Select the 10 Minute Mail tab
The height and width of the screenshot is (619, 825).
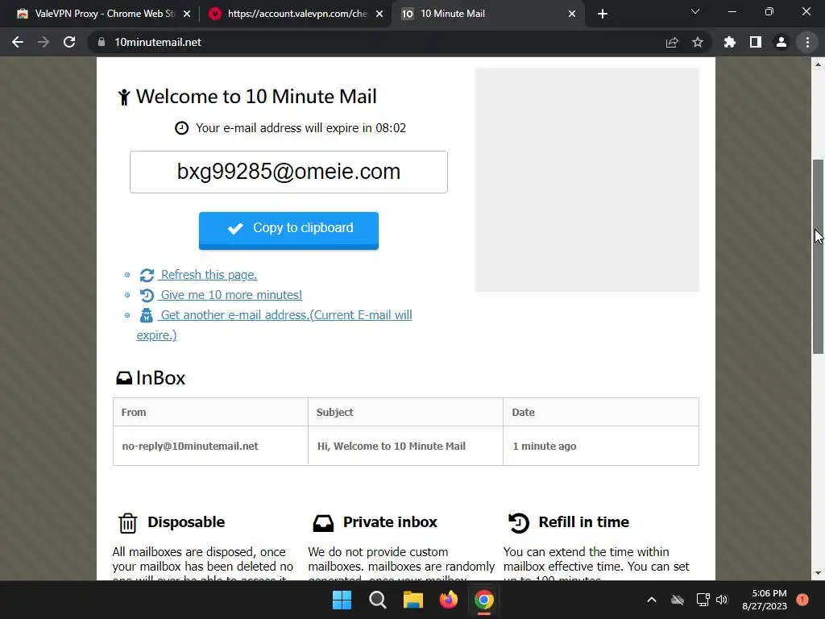487,14
